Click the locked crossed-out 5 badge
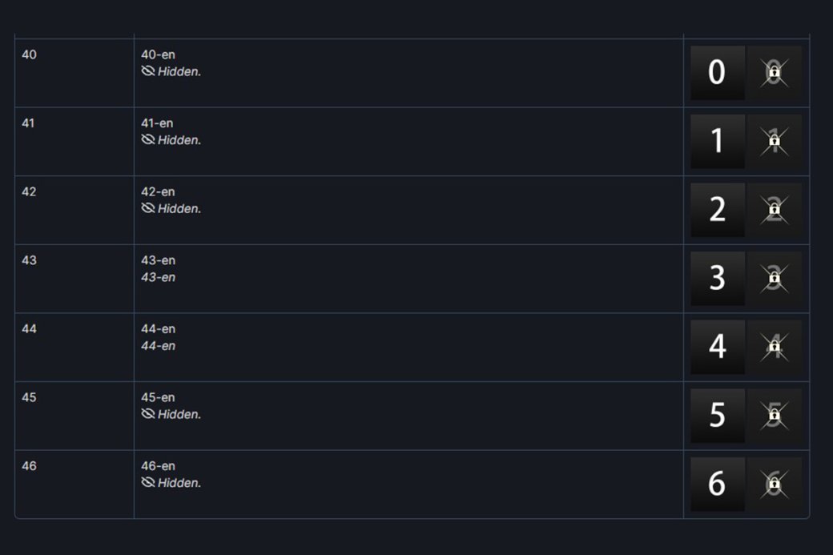This screenshot has width=833, height=555. (774, 416)
